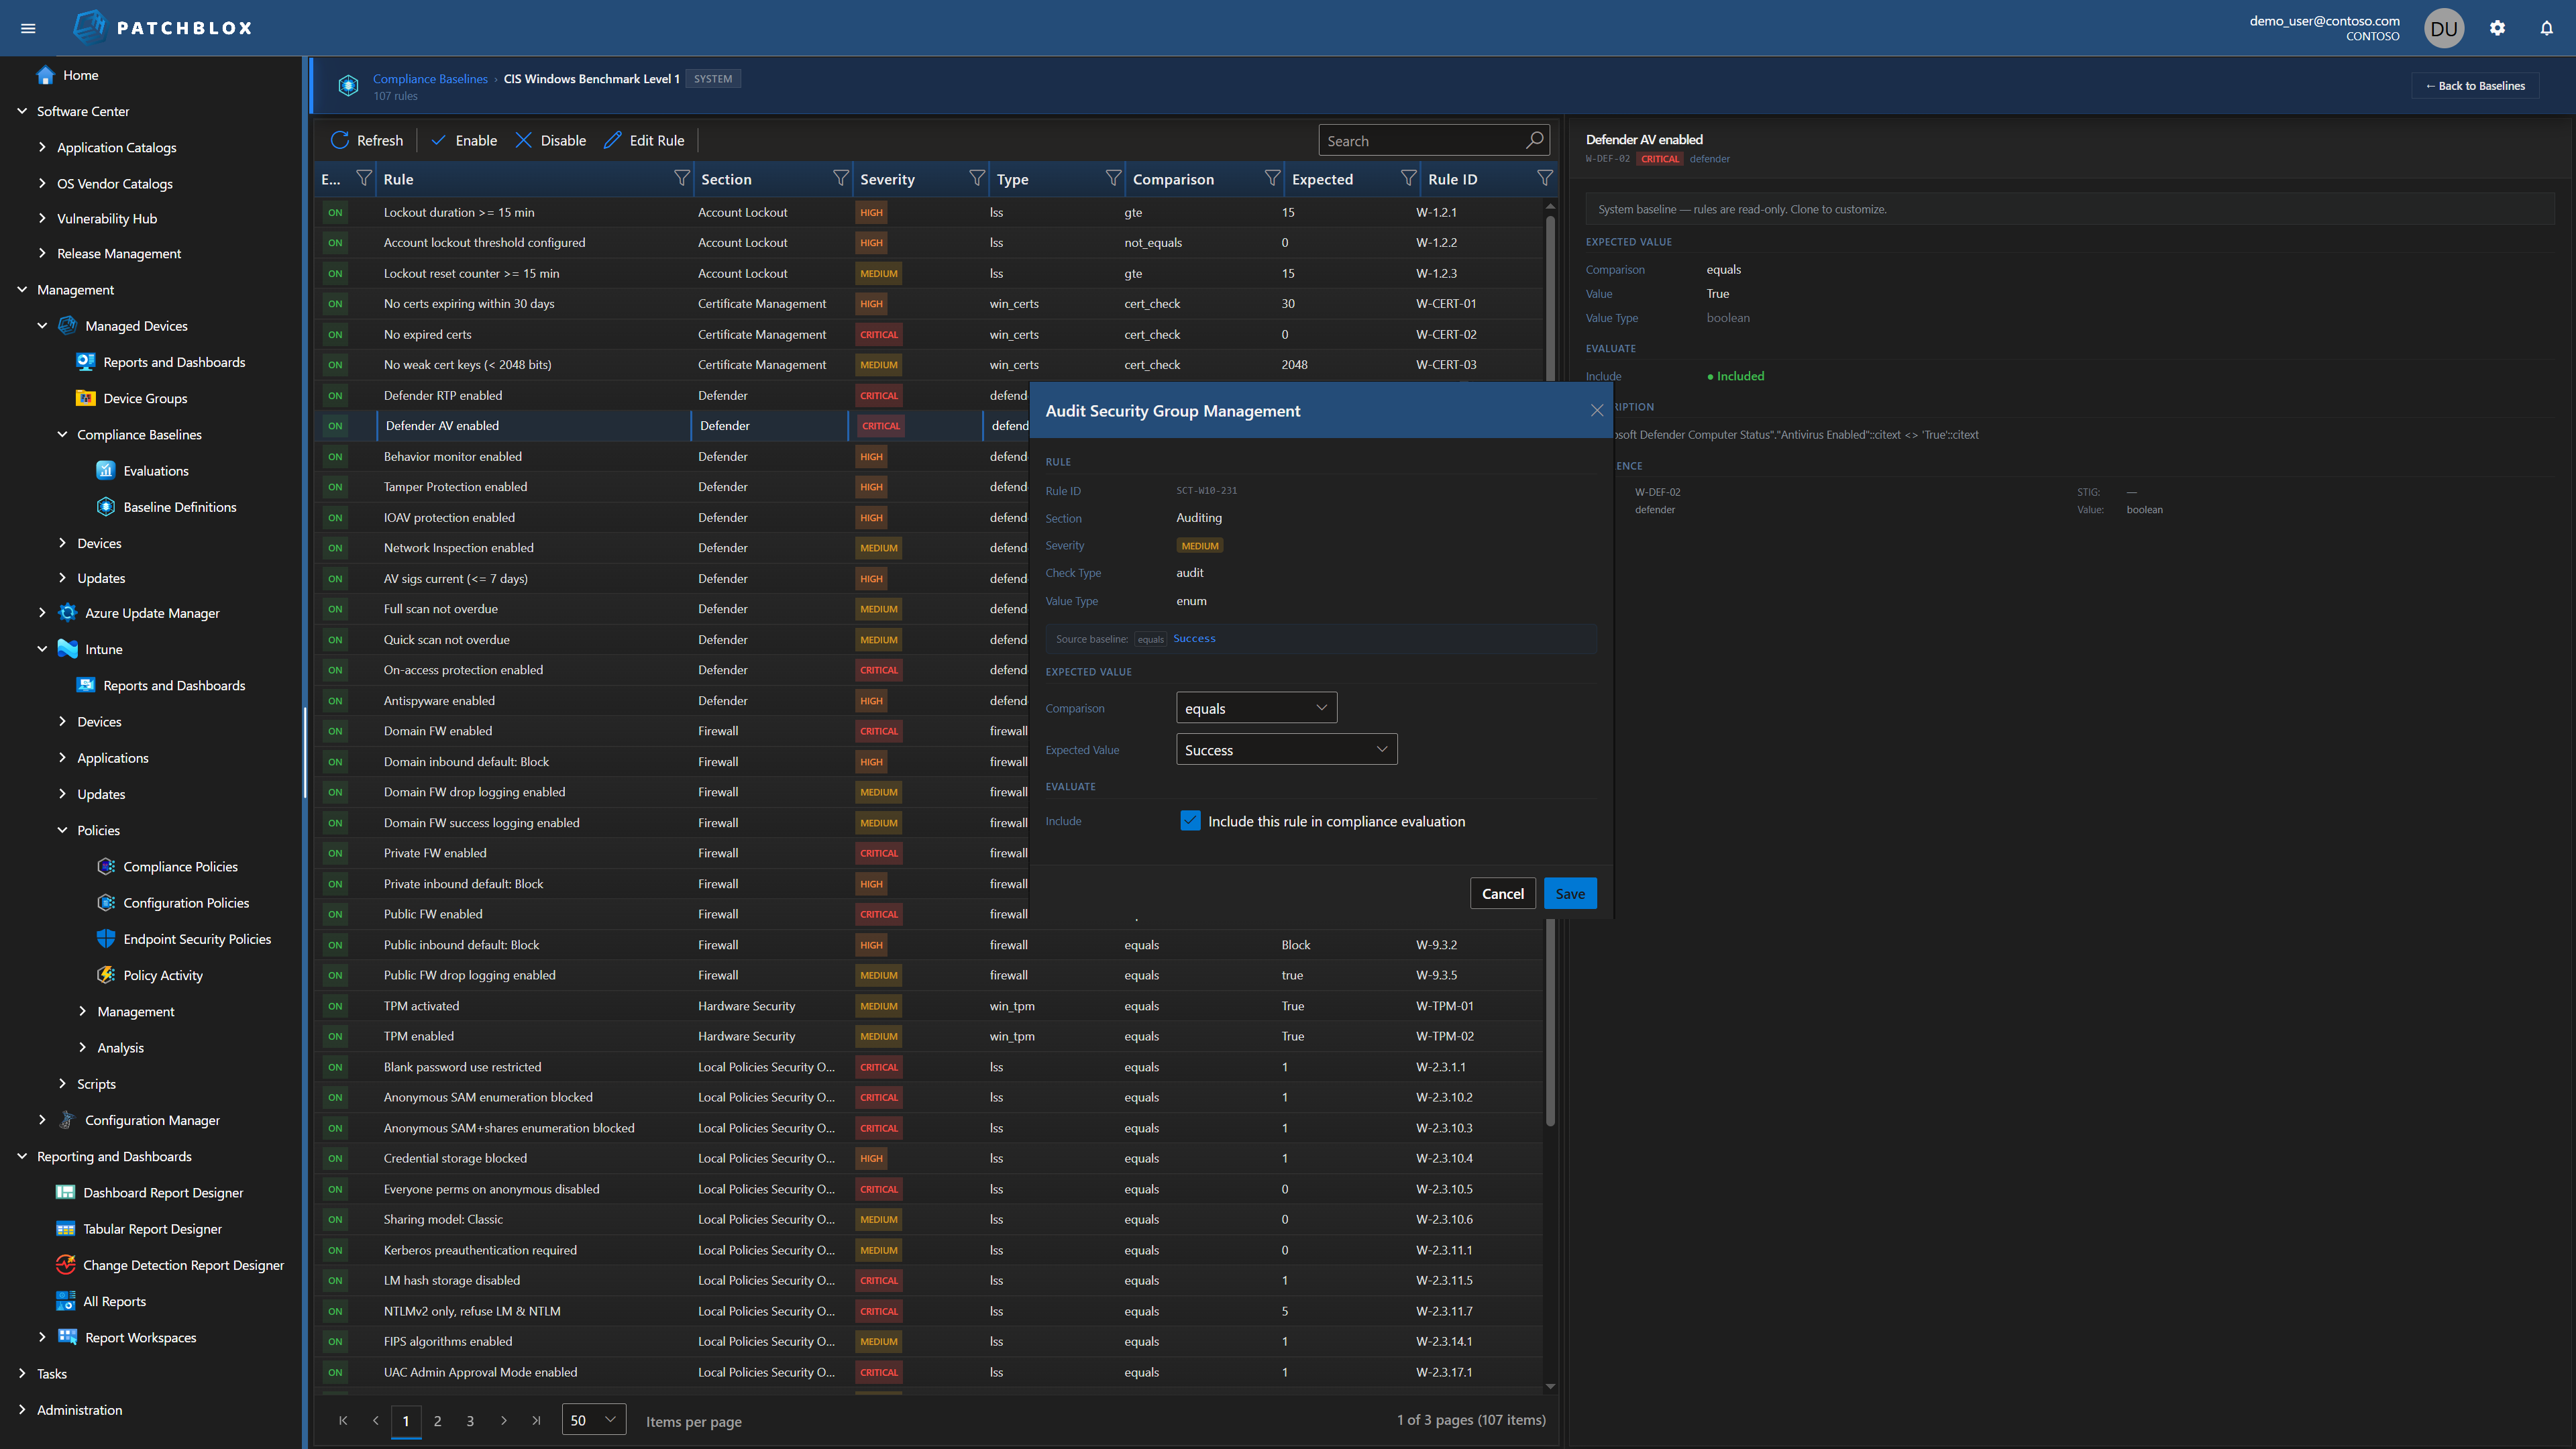Open Expected Value Success dropdown
Viewport: 2576px width, 1449px height.
pos(1286,750)
